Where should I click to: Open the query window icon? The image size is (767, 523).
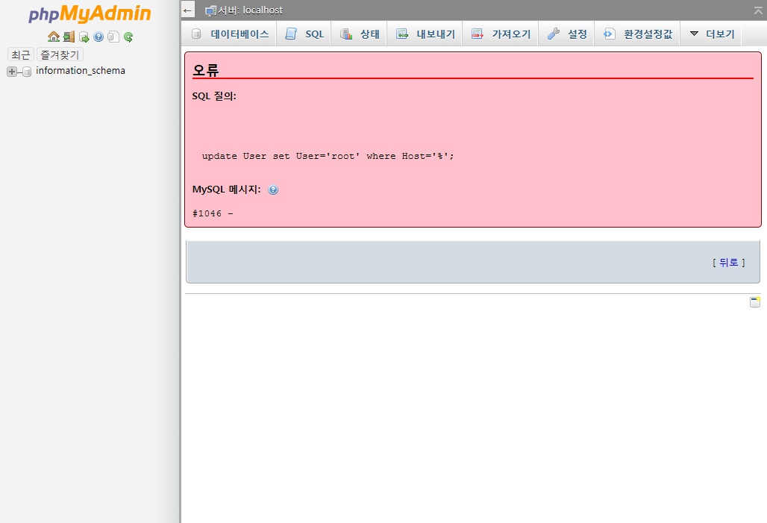coord(84,37)
